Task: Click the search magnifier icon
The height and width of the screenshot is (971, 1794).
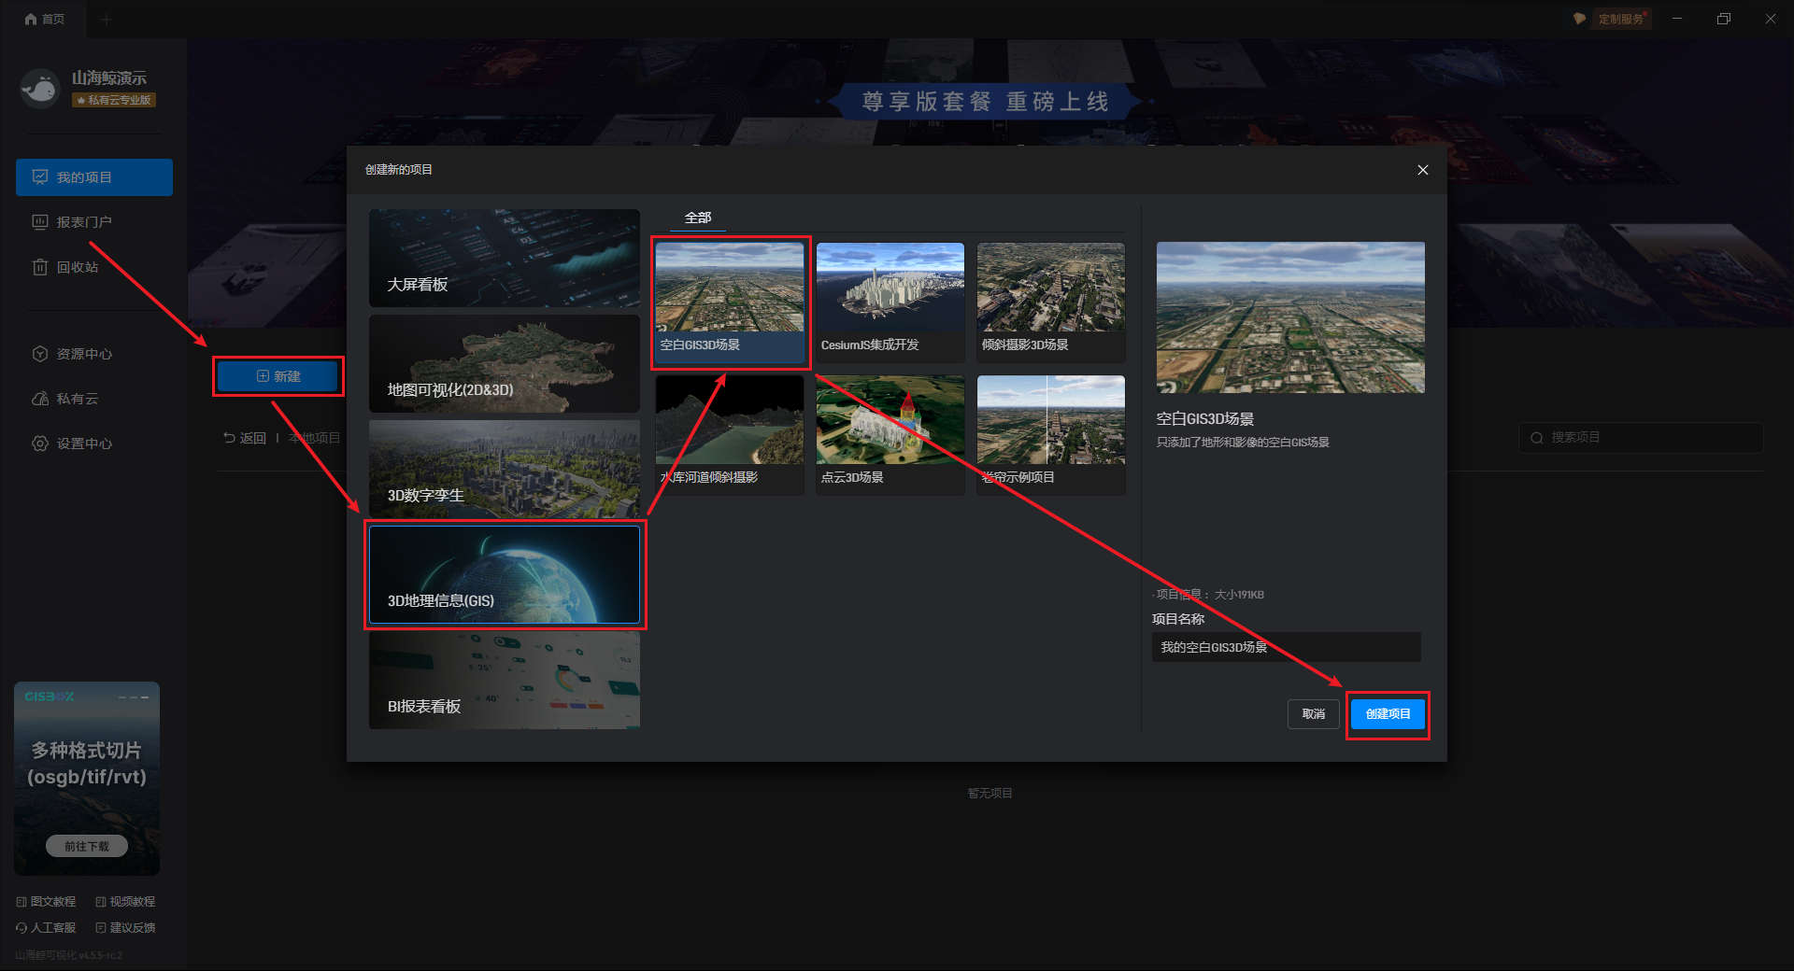Action: tap(1536, 438)
